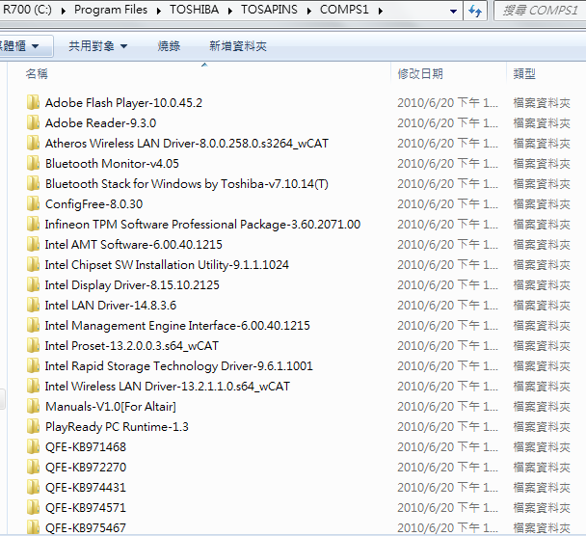The image size is (586, 536).
Task: Select the QFE-KB974431 folder icon
Action: coord(34,487)
